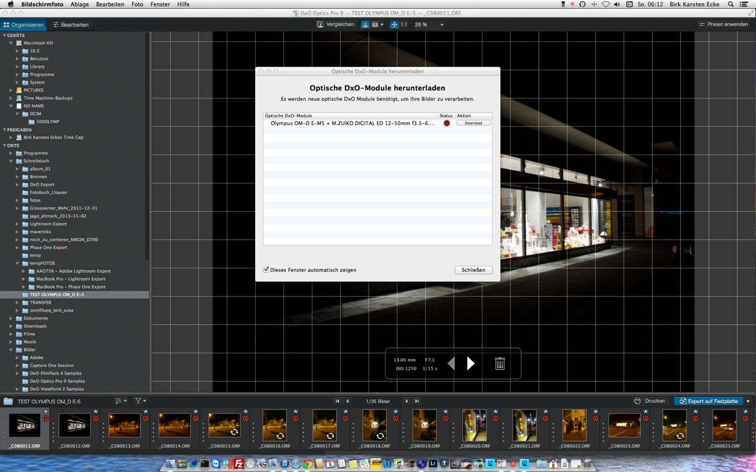Toggle star on _C080012.ORF thumbnail
756x472 pixels.
96,411
